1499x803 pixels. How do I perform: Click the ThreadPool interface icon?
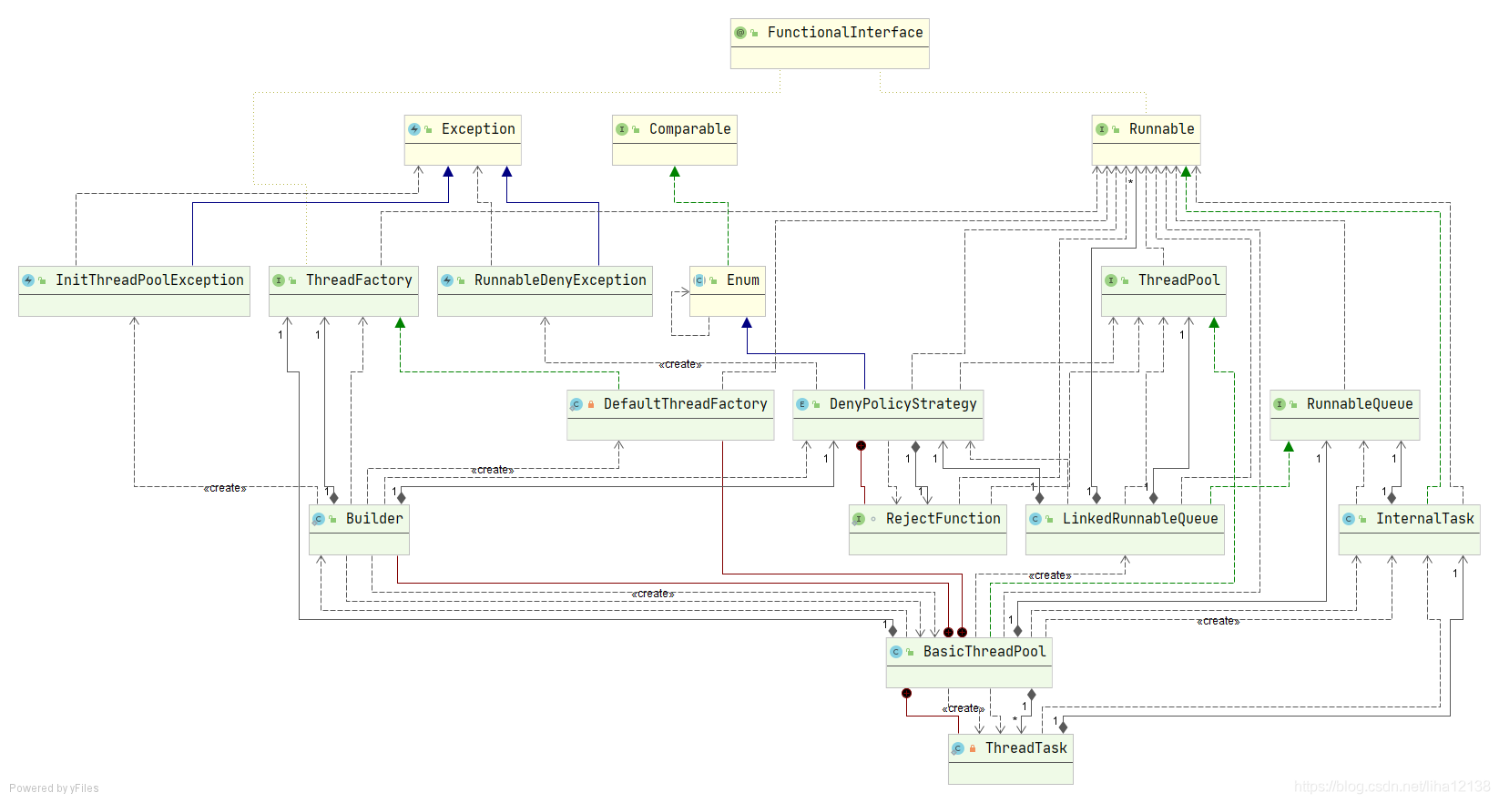pos(1111,280)
